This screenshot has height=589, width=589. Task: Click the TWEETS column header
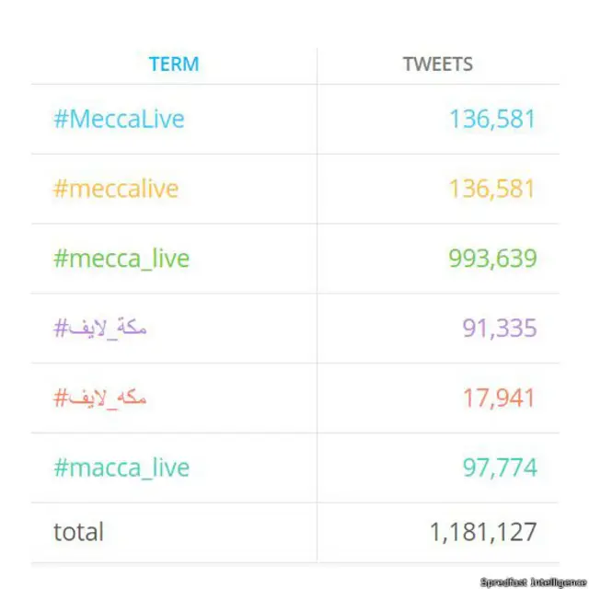click(438, 64)
